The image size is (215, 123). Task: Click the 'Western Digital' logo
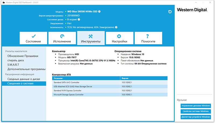pos(192,10)
